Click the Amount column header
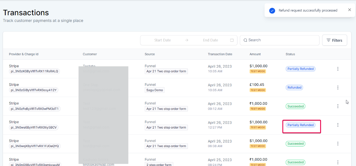The height and width of the screenshot is (166, 356). pos(255,54)
